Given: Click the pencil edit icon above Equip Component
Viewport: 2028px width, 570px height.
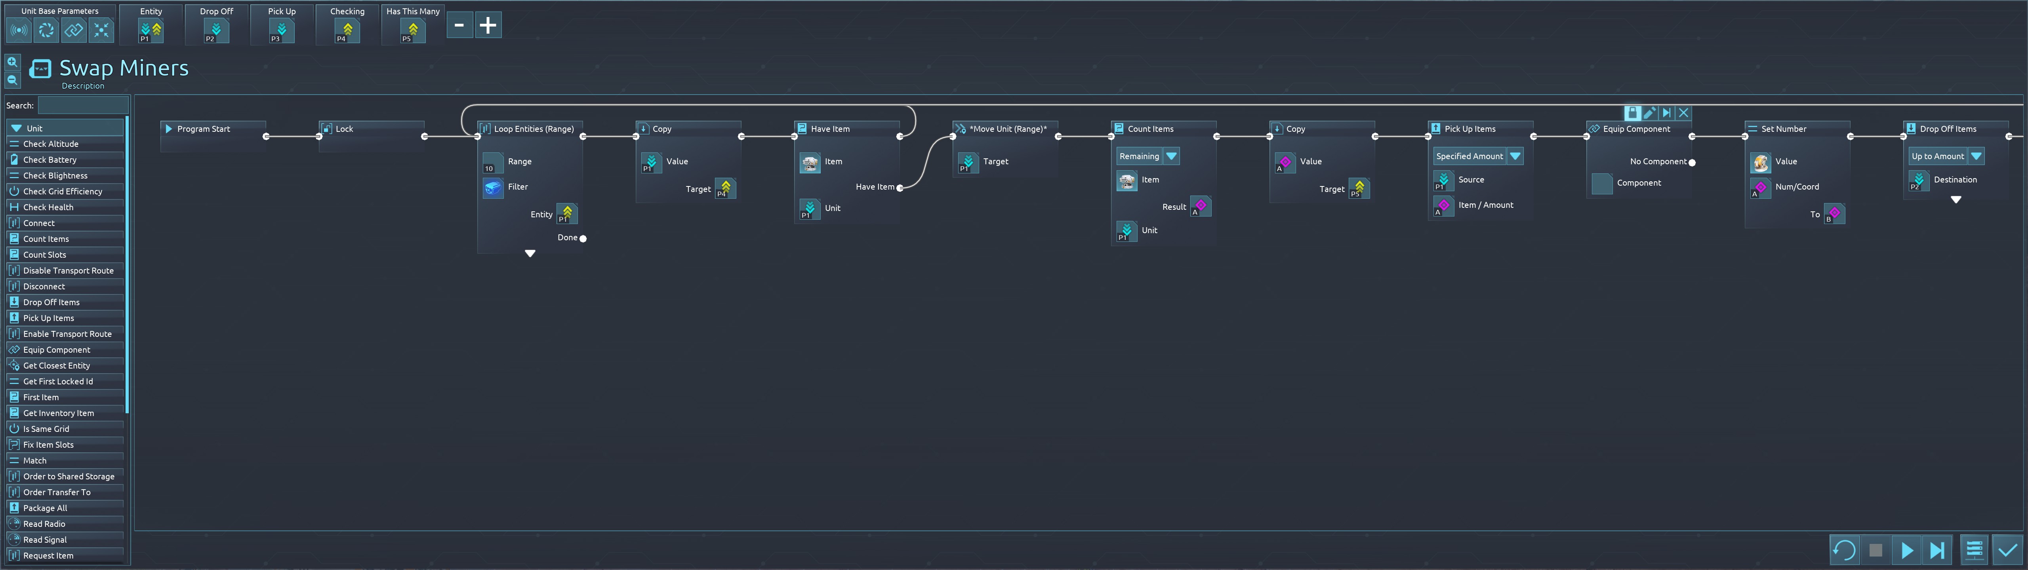Looking at the screenshot, I should point(1649,113).
